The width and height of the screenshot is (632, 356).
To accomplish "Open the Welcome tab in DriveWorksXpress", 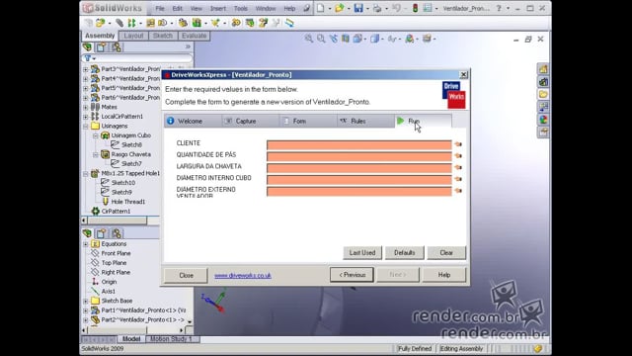I will pos(193,121).
